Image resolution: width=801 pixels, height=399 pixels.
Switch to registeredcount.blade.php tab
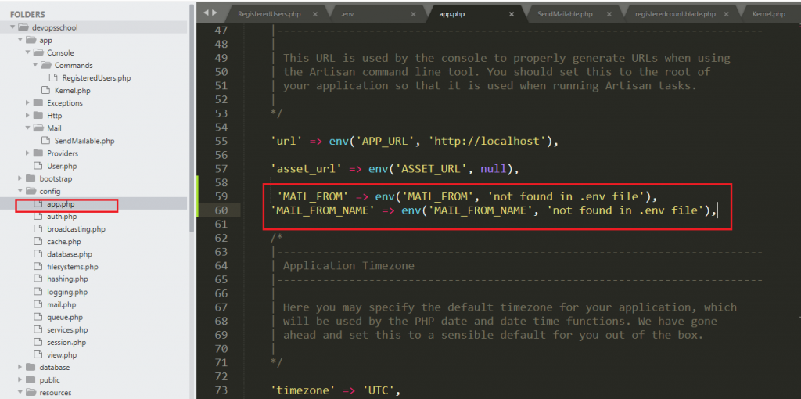[675, 14]
